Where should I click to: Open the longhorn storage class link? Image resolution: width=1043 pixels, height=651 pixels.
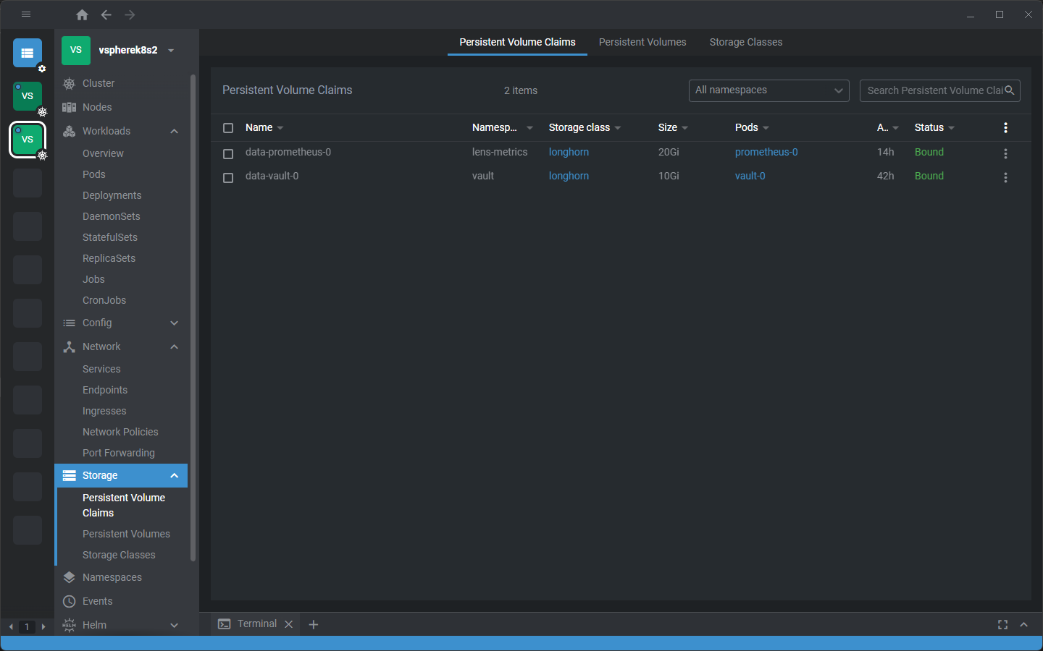click(x=569, y=152)
